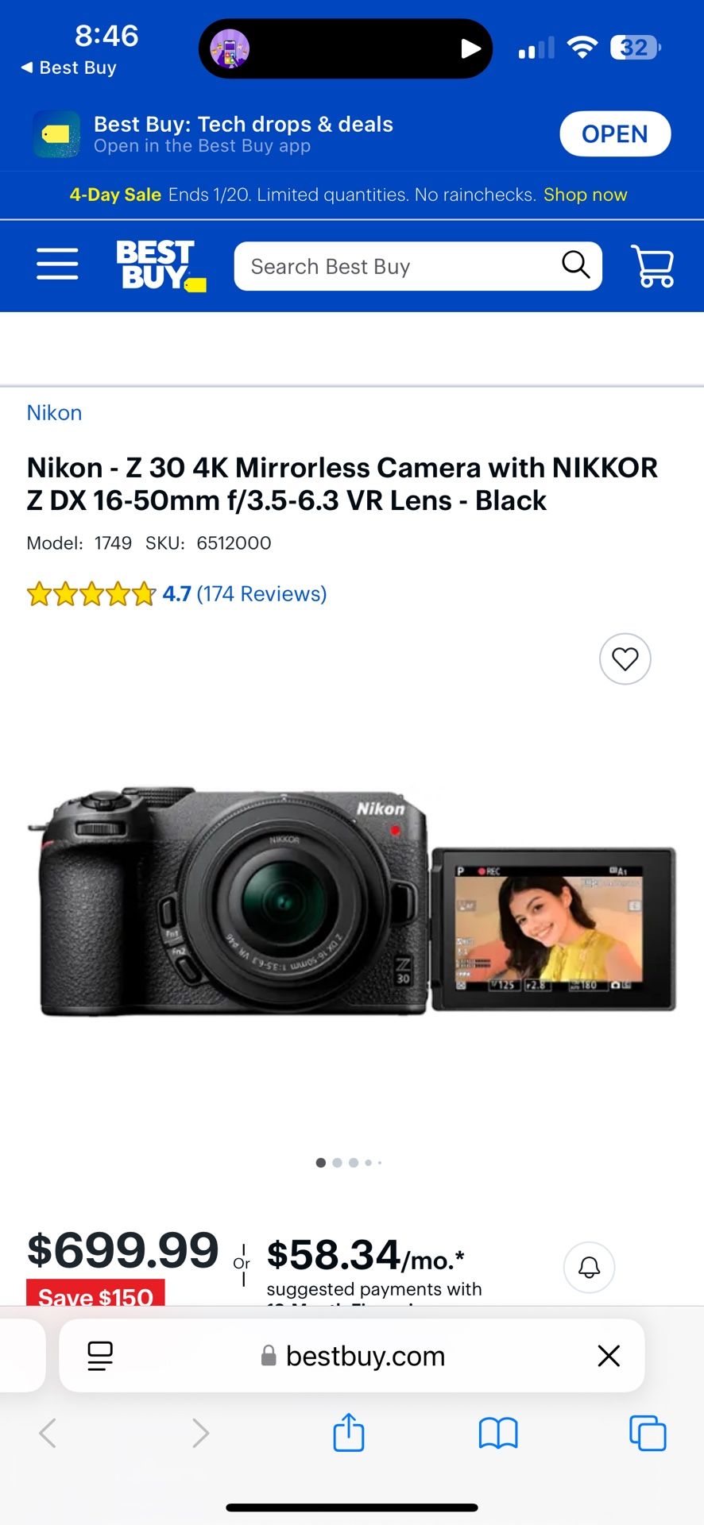The height and width of the screenshot is (1525, 704).
Task: Stop loading with the X button
Action: click(609, 1356)
